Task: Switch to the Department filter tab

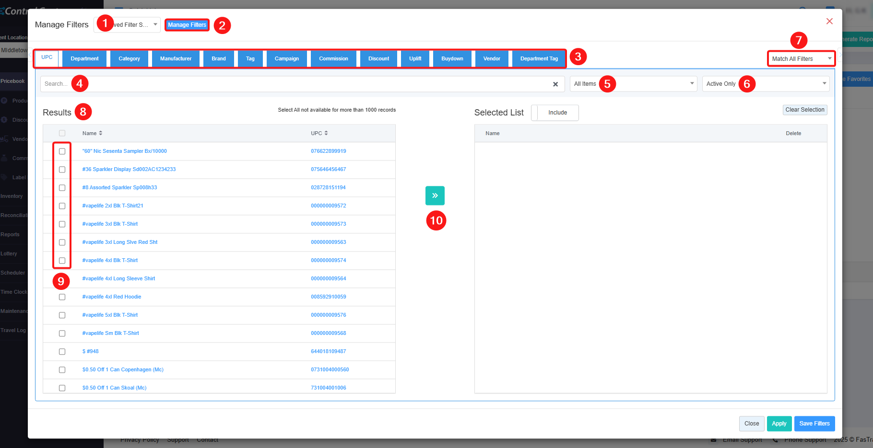Action: pyautogui.click(x=84, y=59)
